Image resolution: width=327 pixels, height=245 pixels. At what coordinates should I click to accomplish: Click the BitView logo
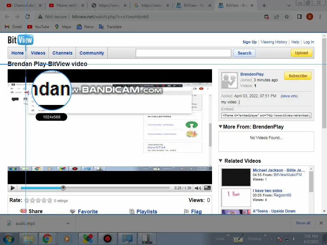click(x=20, y=40)
